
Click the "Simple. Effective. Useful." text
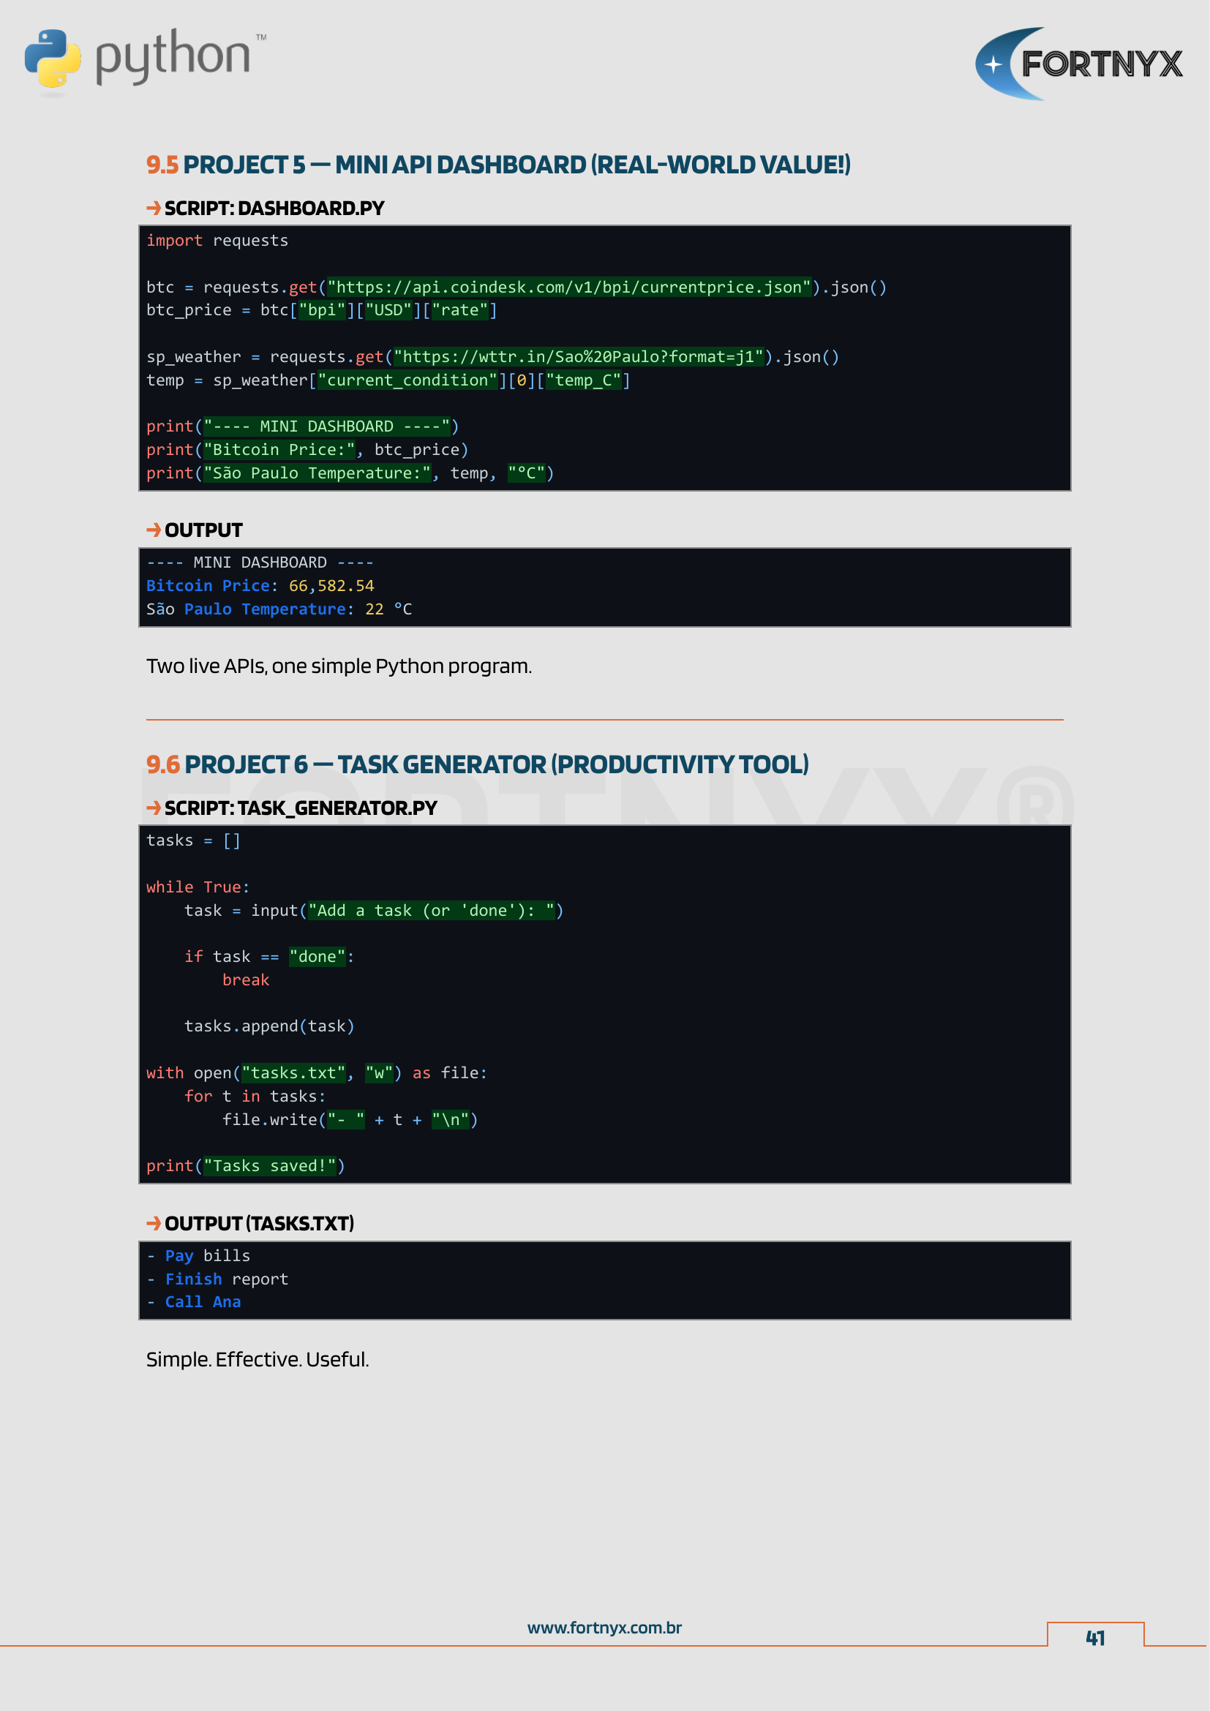tap(257, 1359)
